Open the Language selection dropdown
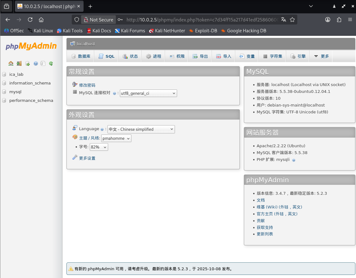The image size is (356, 278). click(x=141, y=129)
